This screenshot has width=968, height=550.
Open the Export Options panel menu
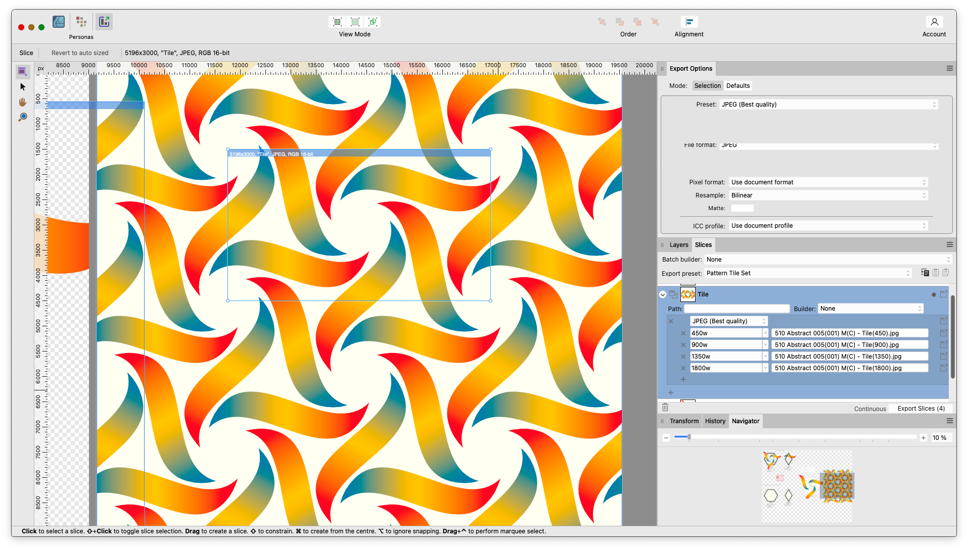pos(949,69)
